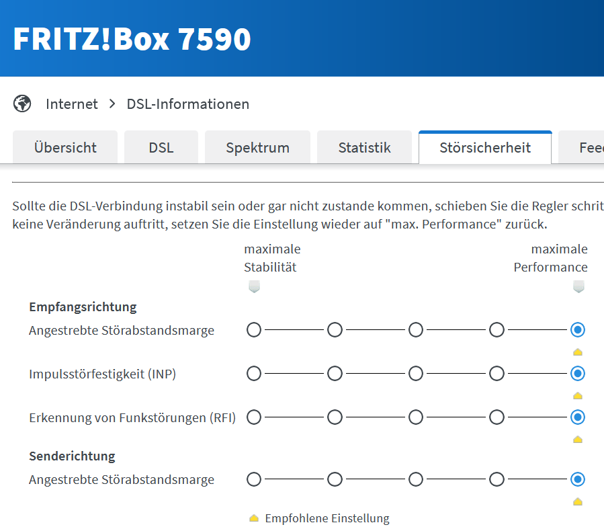The height and width of the screenshot is (529, 604).
Task: Choose middle level for Impulsstörfestigkeit (INP)
Action: 416,373
